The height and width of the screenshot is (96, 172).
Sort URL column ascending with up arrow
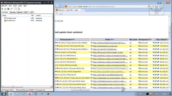[111, 39]
